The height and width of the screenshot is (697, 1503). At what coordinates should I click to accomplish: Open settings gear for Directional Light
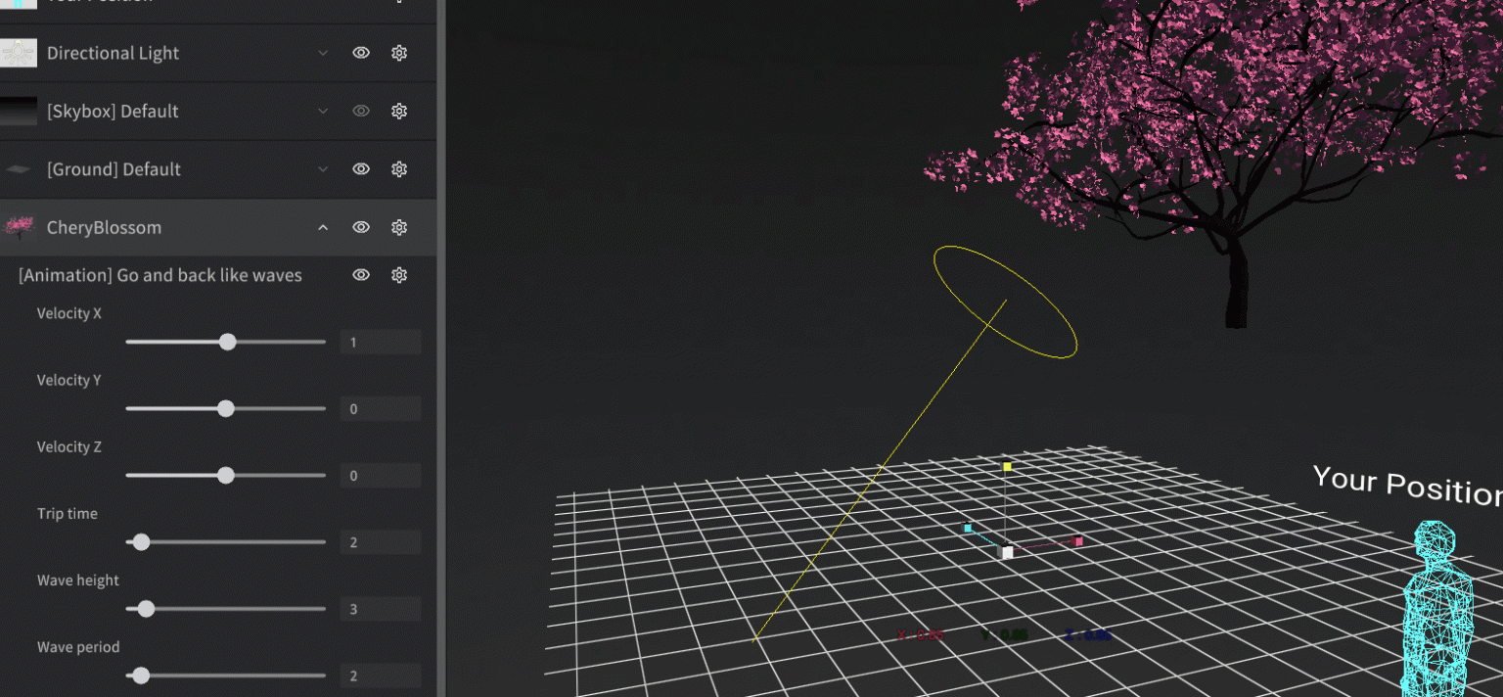point(399,52)
